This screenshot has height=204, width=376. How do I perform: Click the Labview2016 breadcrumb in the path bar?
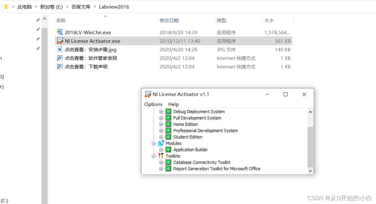tap(114, 6)
